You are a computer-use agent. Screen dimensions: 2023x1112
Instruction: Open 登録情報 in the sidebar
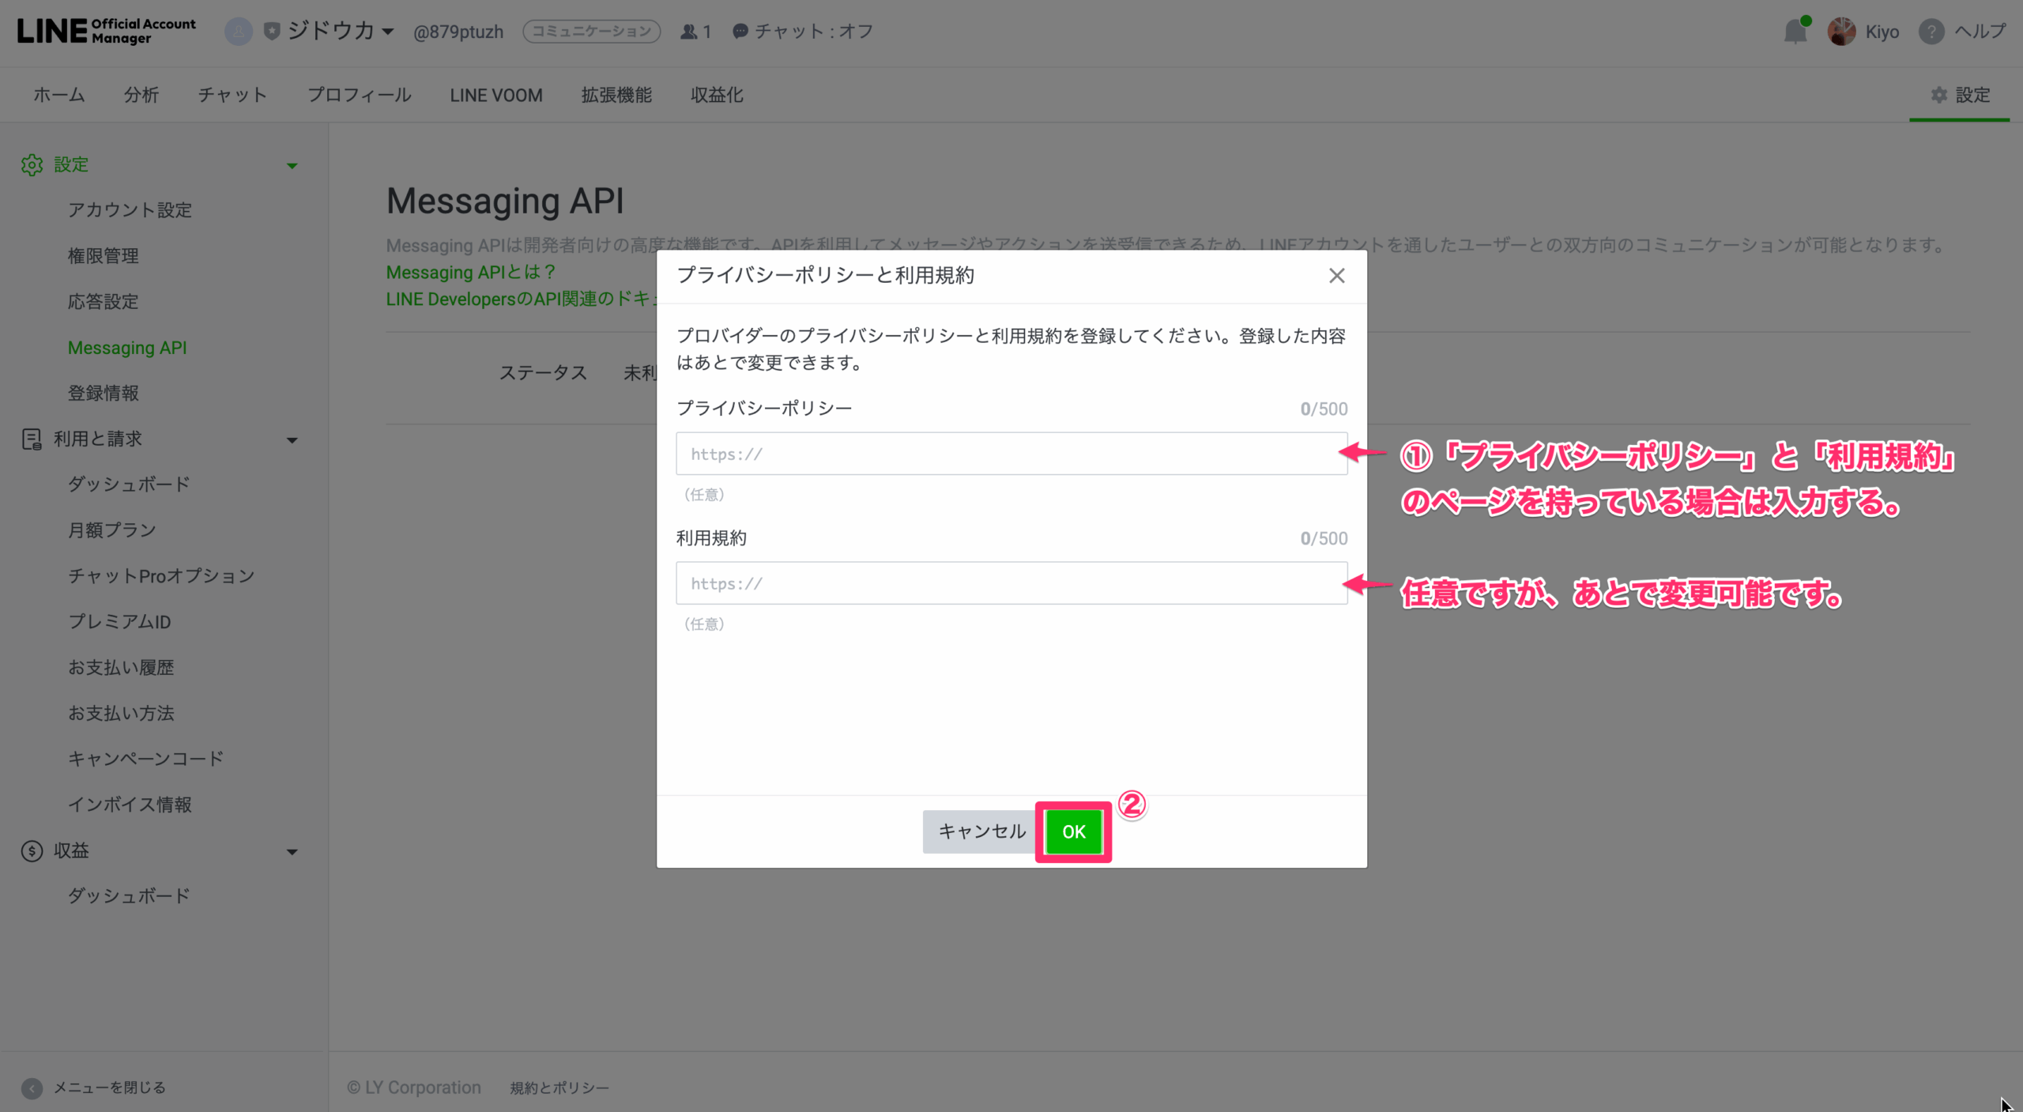(104, 393)
